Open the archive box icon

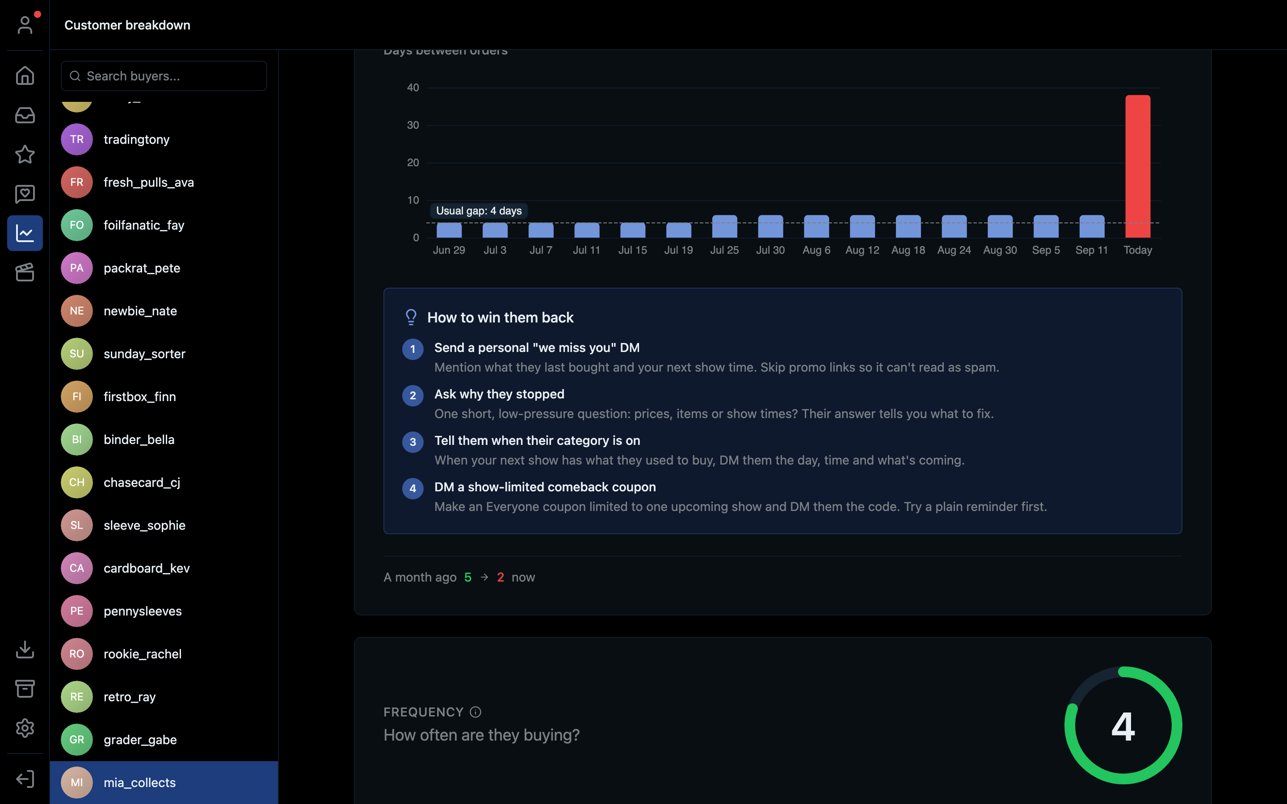[25, 689]
